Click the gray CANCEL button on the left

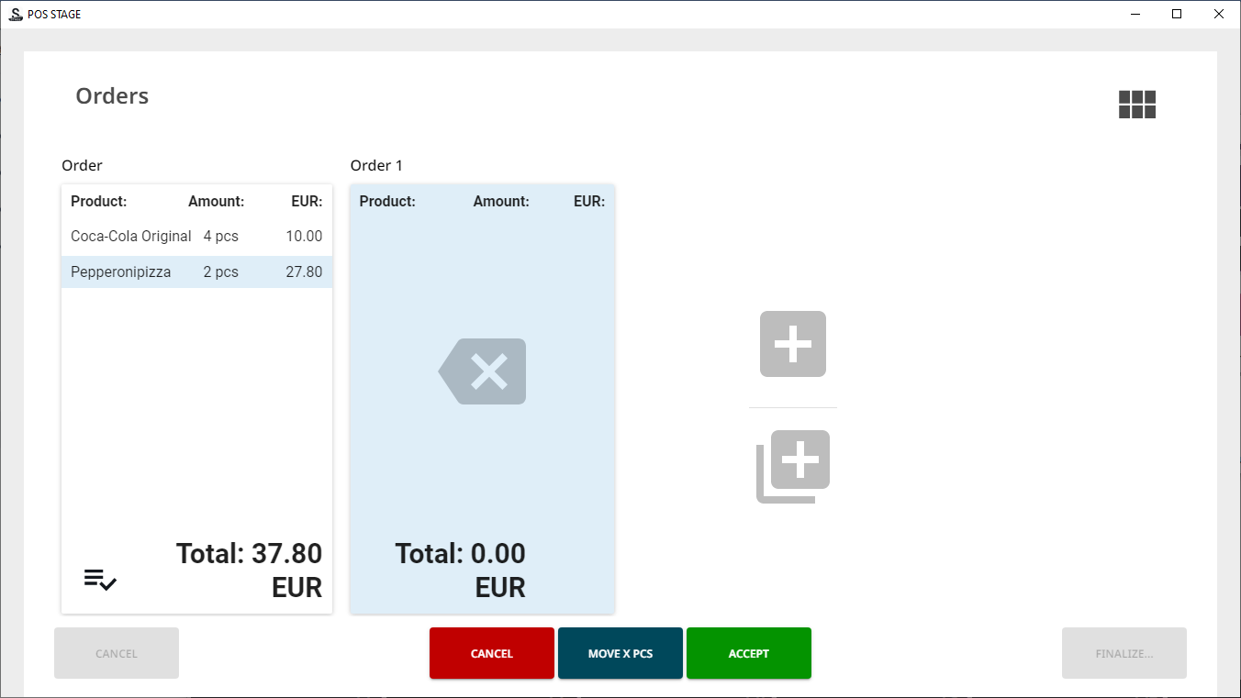pos(117,653)
